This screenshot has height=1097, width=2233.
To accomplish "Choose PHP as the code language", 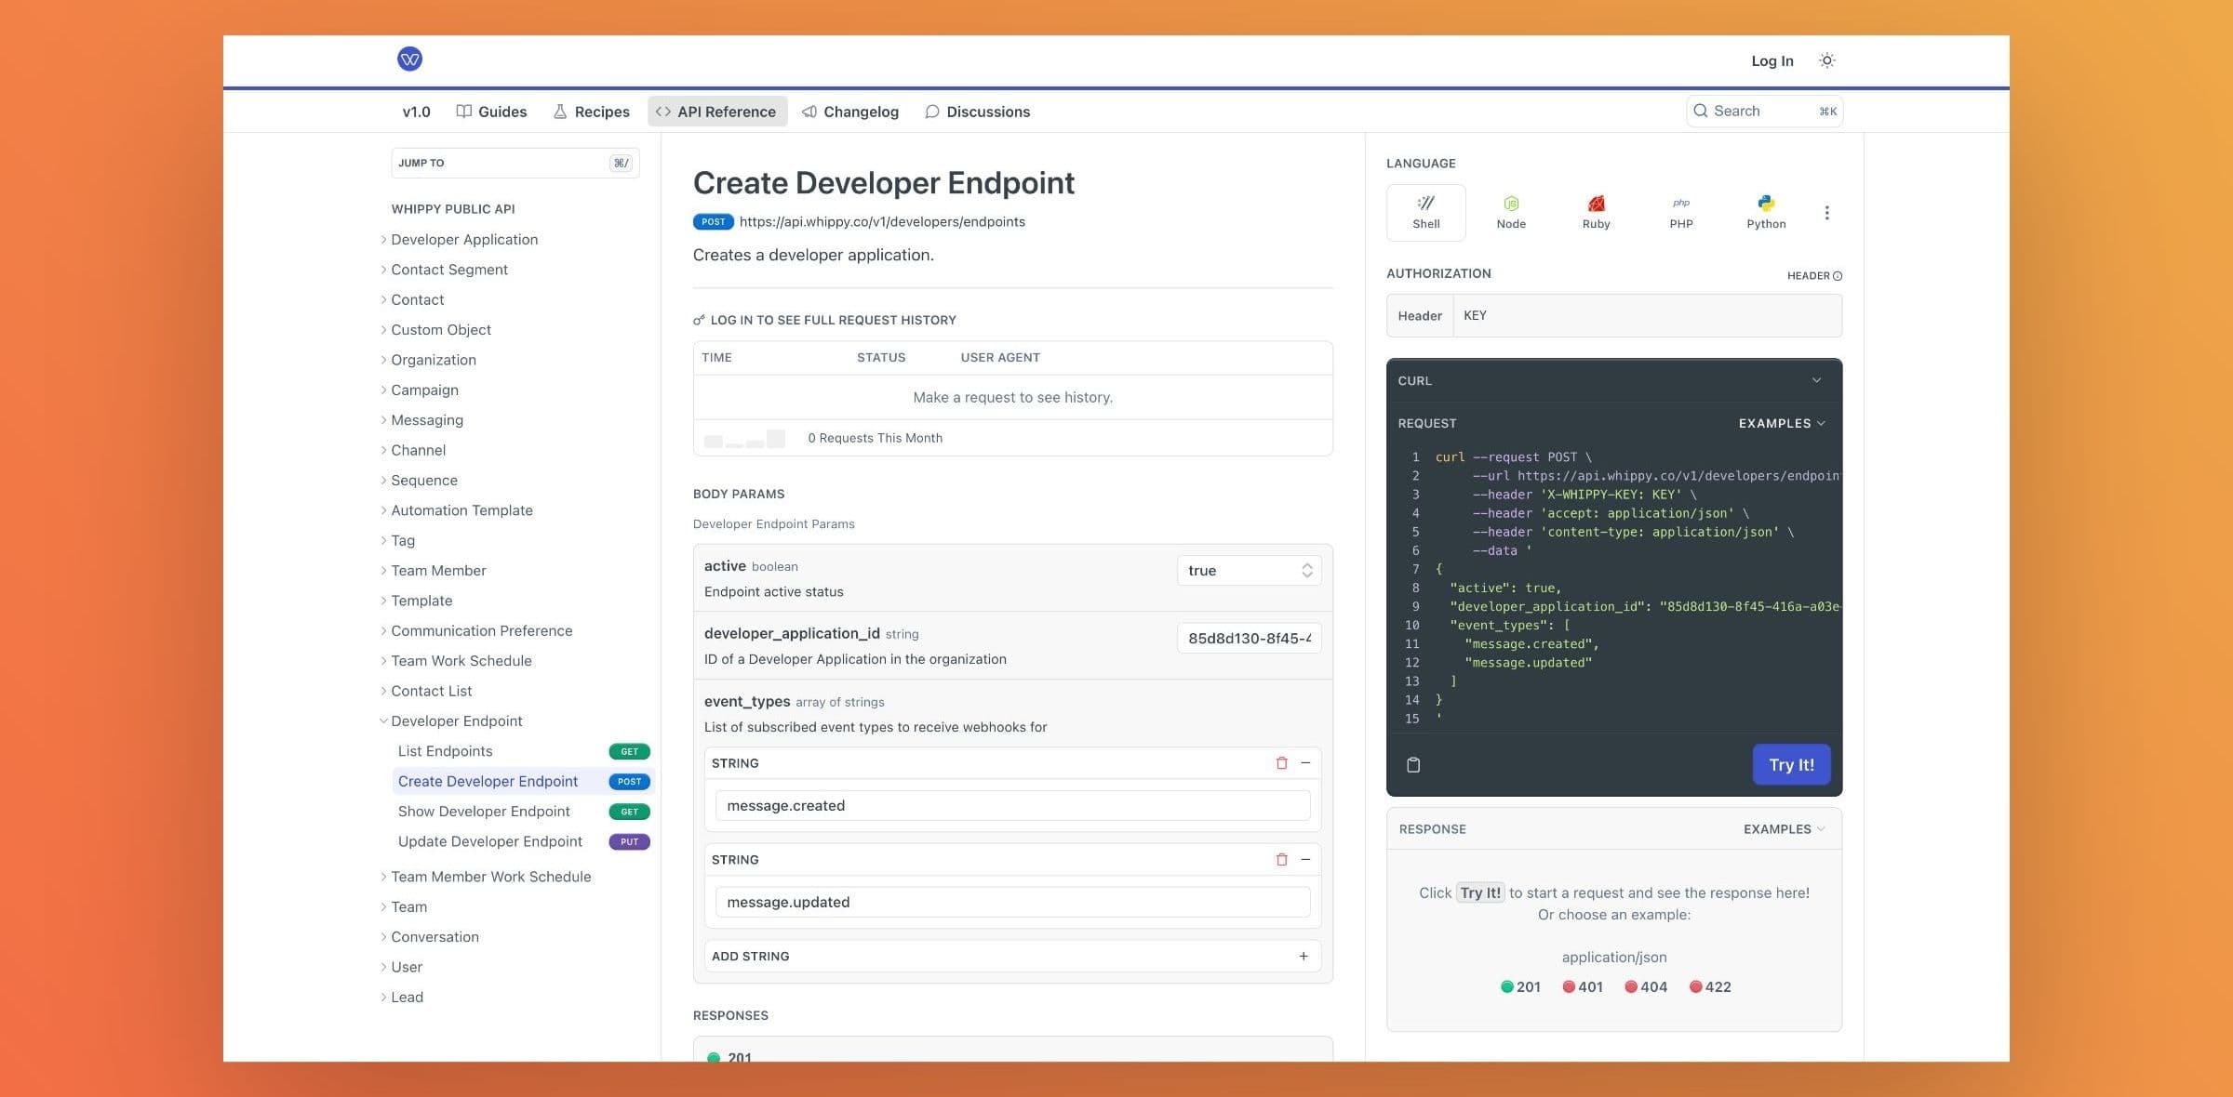I will click(1680, 212).
